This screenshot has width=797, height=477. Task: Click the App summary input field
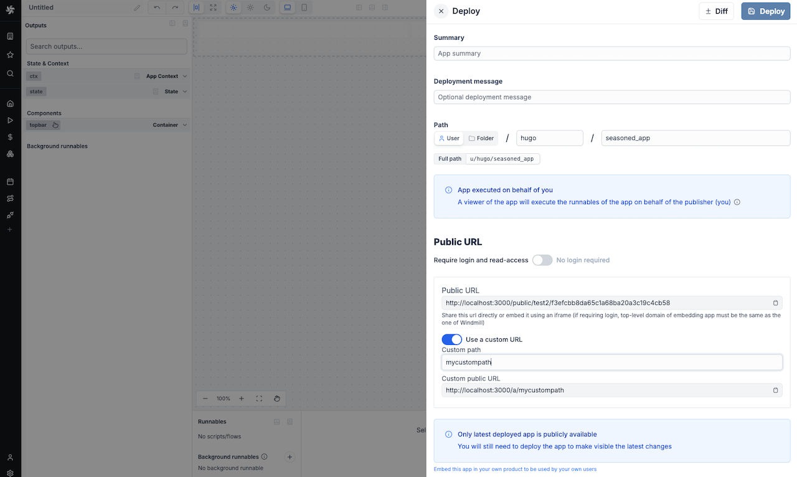point(611,54)
